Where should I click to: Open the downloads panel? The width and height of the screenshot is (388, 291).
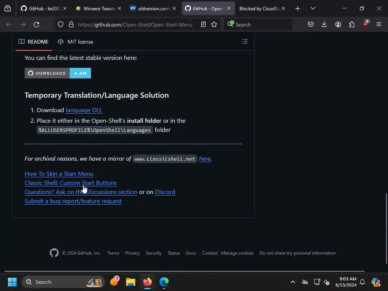pos(324,25)
